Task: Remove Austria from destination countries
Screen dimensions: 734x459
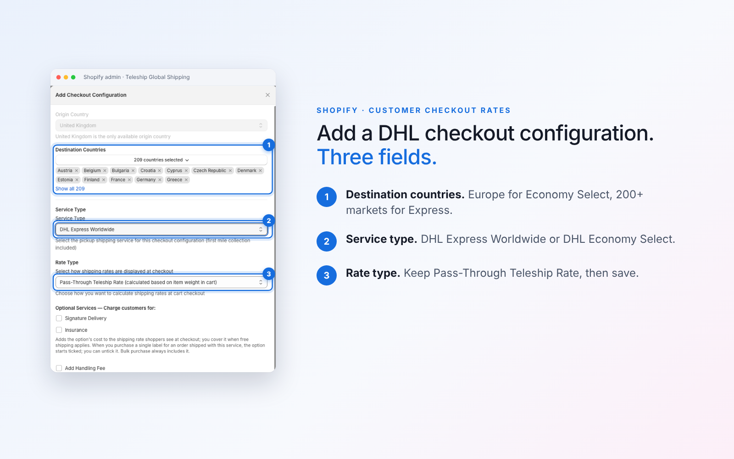Action: 77,171
